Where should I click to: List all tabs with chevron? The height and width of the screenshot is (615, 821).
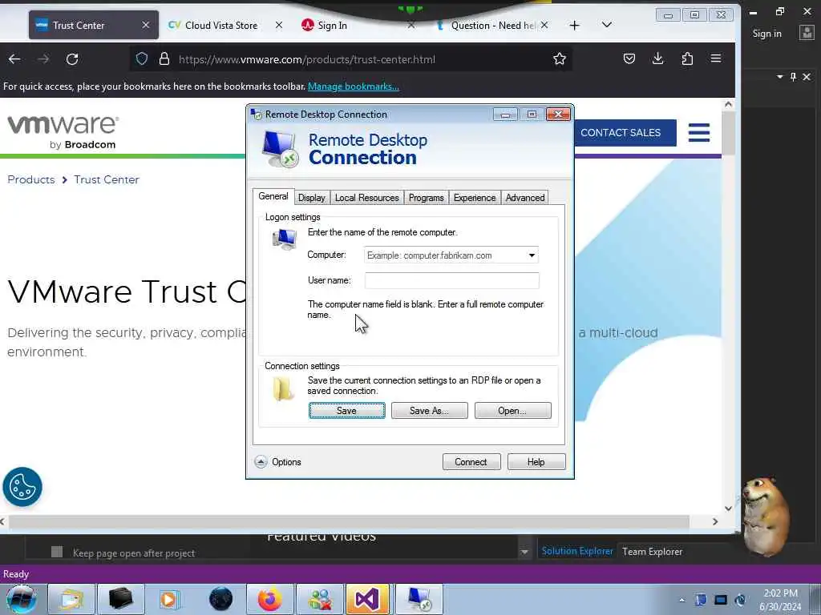click(606, 25)
